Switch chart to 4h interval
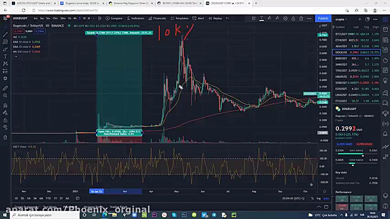Screen dimensions: 390x219 point(75,18)
